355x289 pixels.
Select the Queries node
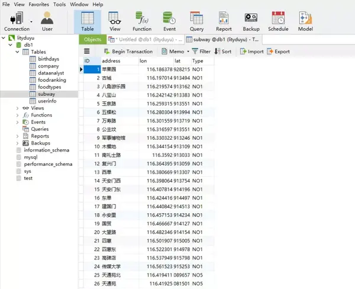click(x=40, y=129)
